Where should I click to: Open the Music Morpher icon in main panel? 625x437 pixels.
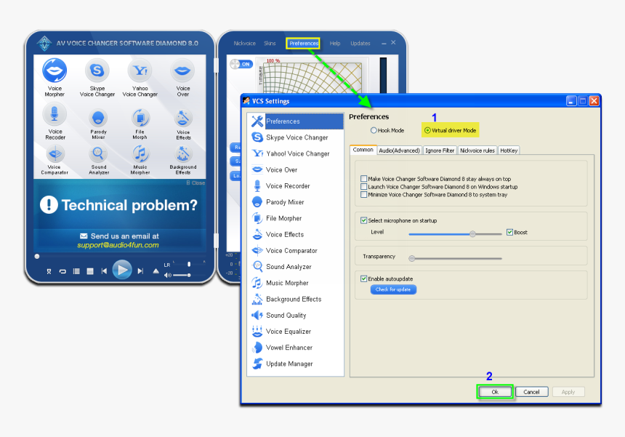click(140, 153)
